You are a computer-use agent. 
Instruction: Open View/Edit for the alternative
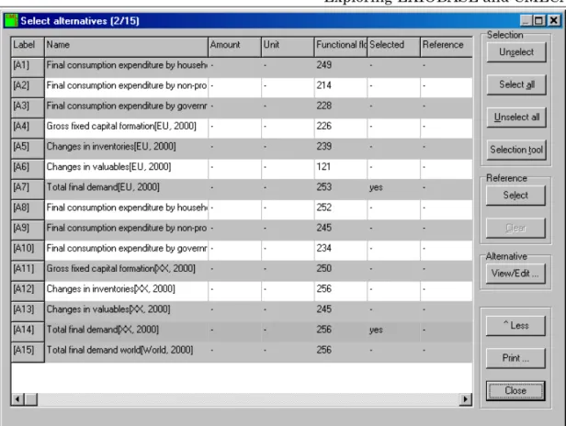pos(515,274)
